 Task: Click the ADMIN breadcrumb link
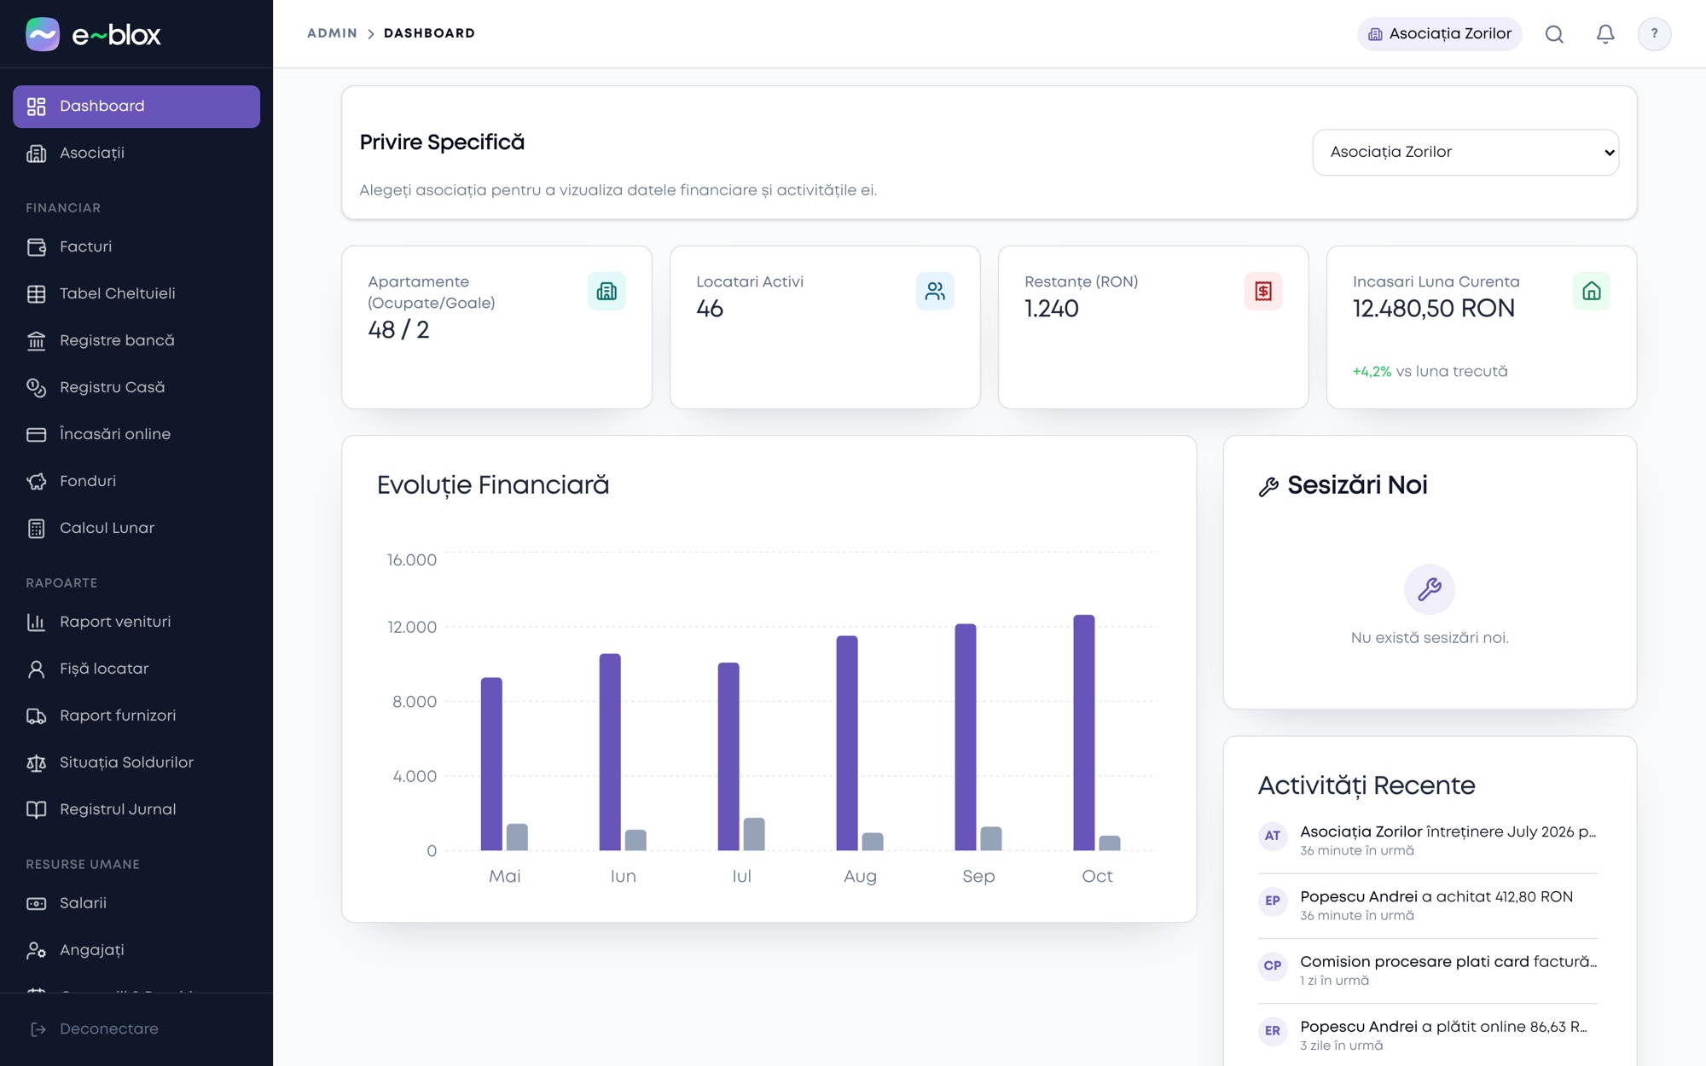pyautogui.click(x=332, y=33)
